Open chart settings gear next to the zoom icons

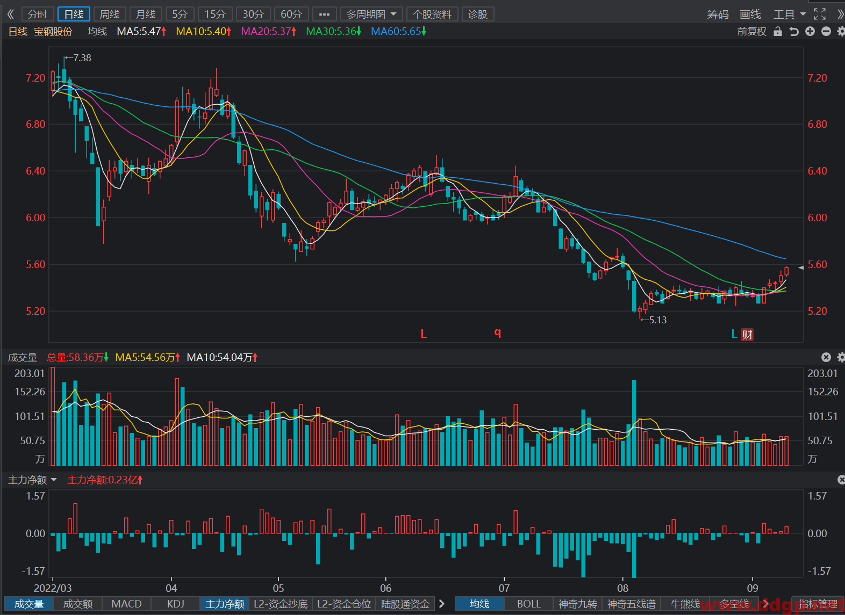pos(841,31)
